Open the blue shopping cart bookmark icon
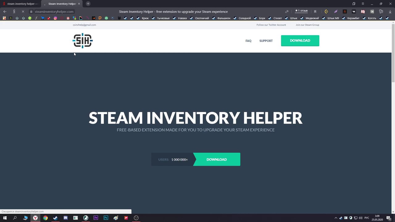The width and height of the screenshot is (395, 222). pos(43,18)
